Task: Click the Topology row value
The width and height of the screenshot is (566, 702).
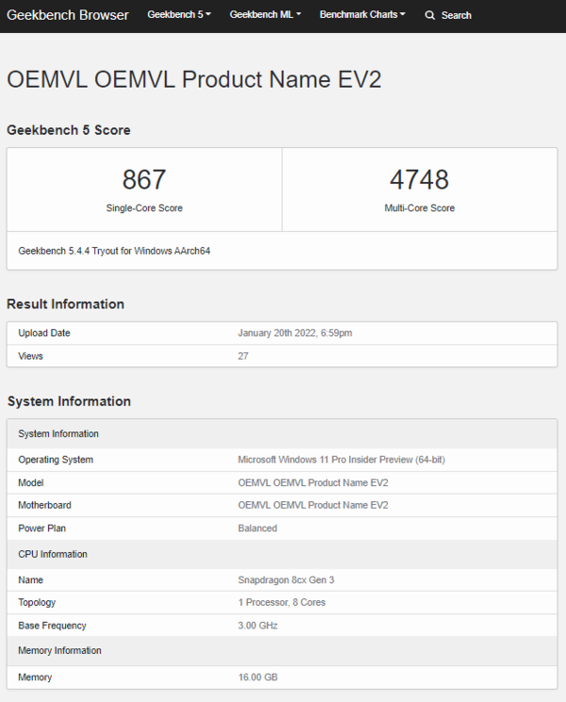Action: (x=281, y=602)
